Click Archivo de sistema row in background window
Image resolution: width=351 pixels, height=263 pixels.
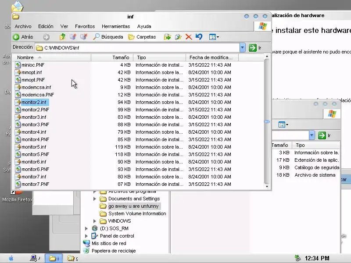click(x=306, y=175)
